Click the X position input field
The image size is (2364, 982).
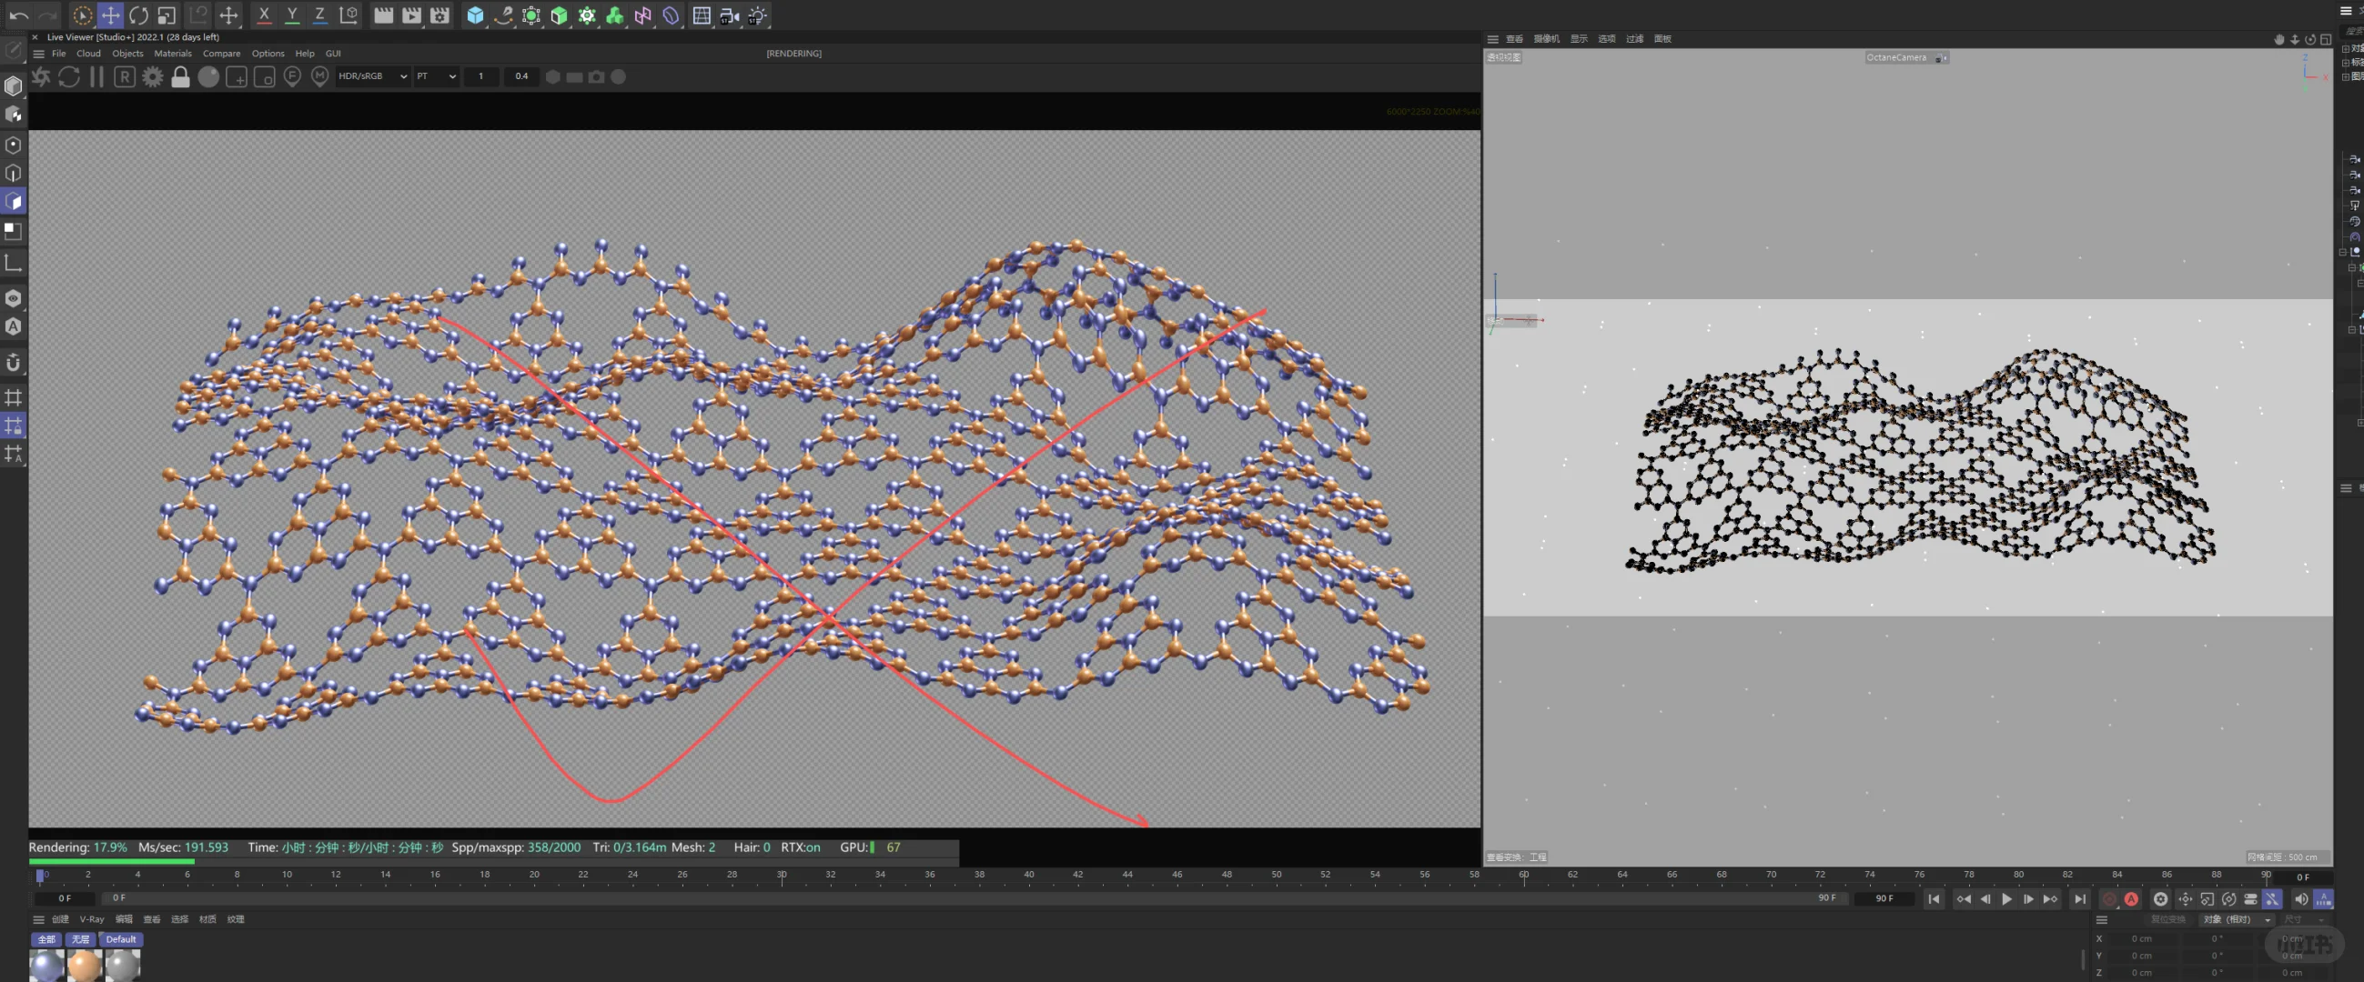[2141, 939]
